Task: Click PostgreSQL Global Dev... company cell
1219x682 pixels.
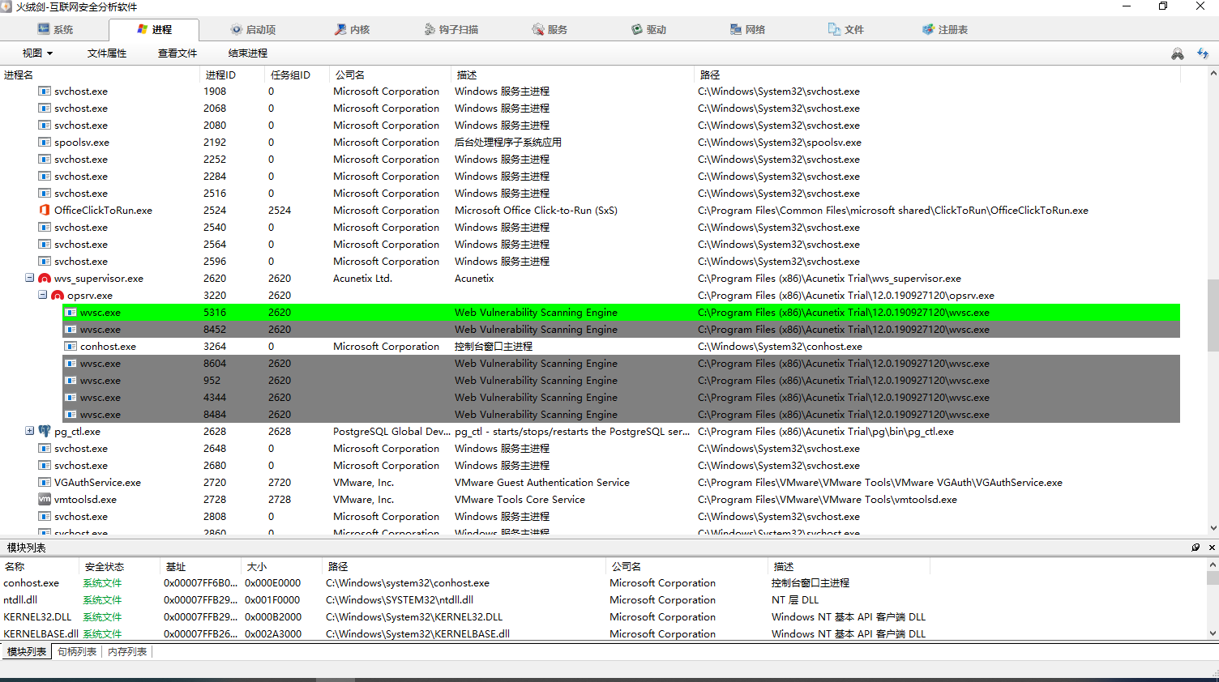Action: click(391, 432)
